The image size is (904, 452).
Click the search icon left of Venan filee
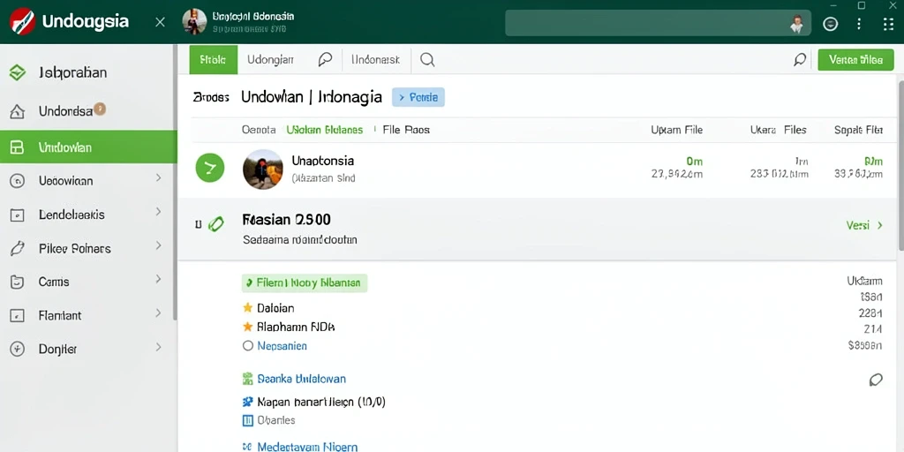[x=800, y=59]
